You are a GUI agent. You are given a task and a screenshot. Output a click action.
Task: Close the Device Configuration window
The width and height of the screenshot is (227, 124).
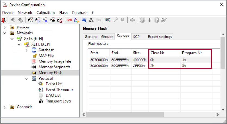click(x=222, y=5)
